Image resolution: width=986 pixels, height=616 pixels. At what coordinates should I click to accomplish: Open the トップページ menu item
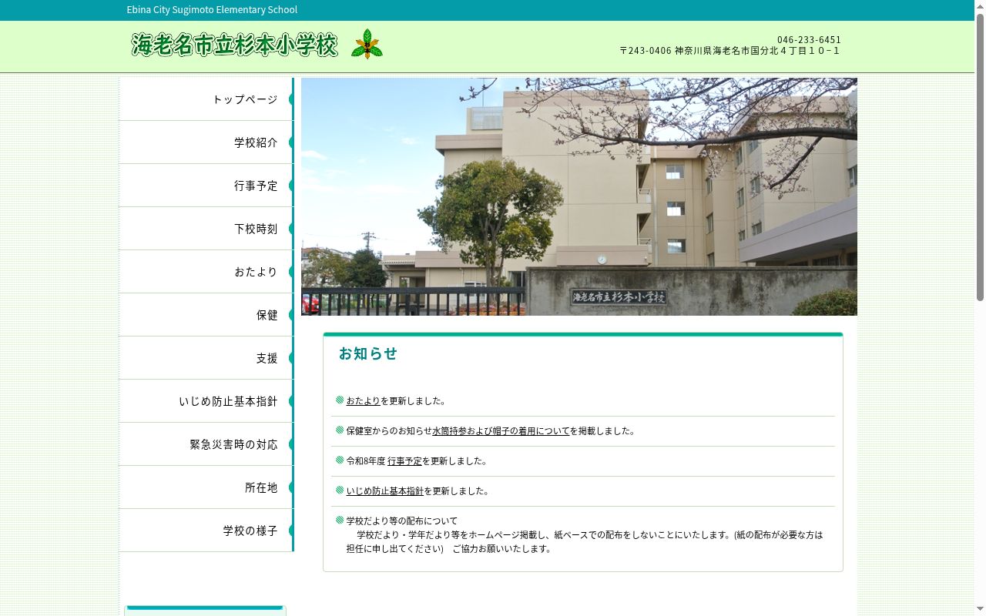[206, 99]
